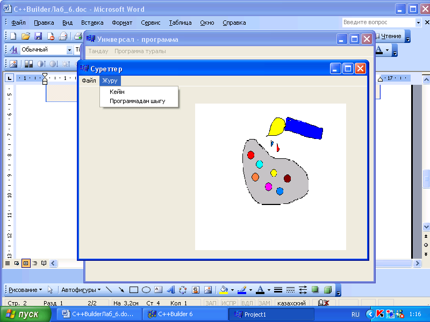The image size is (430, 322).
Task: Open Word's Таблица menu
Action: click(180, 23)
